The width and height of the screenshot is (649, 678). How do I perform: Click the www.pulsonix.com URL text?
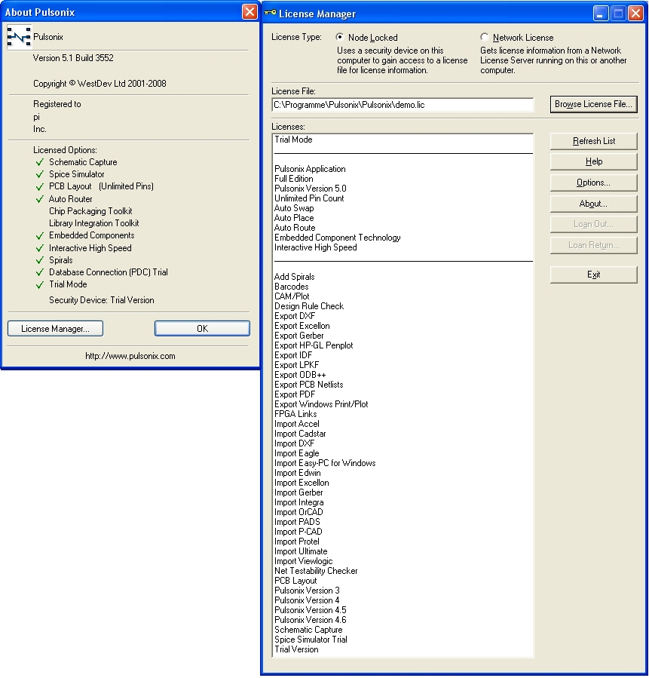(130, 356)
